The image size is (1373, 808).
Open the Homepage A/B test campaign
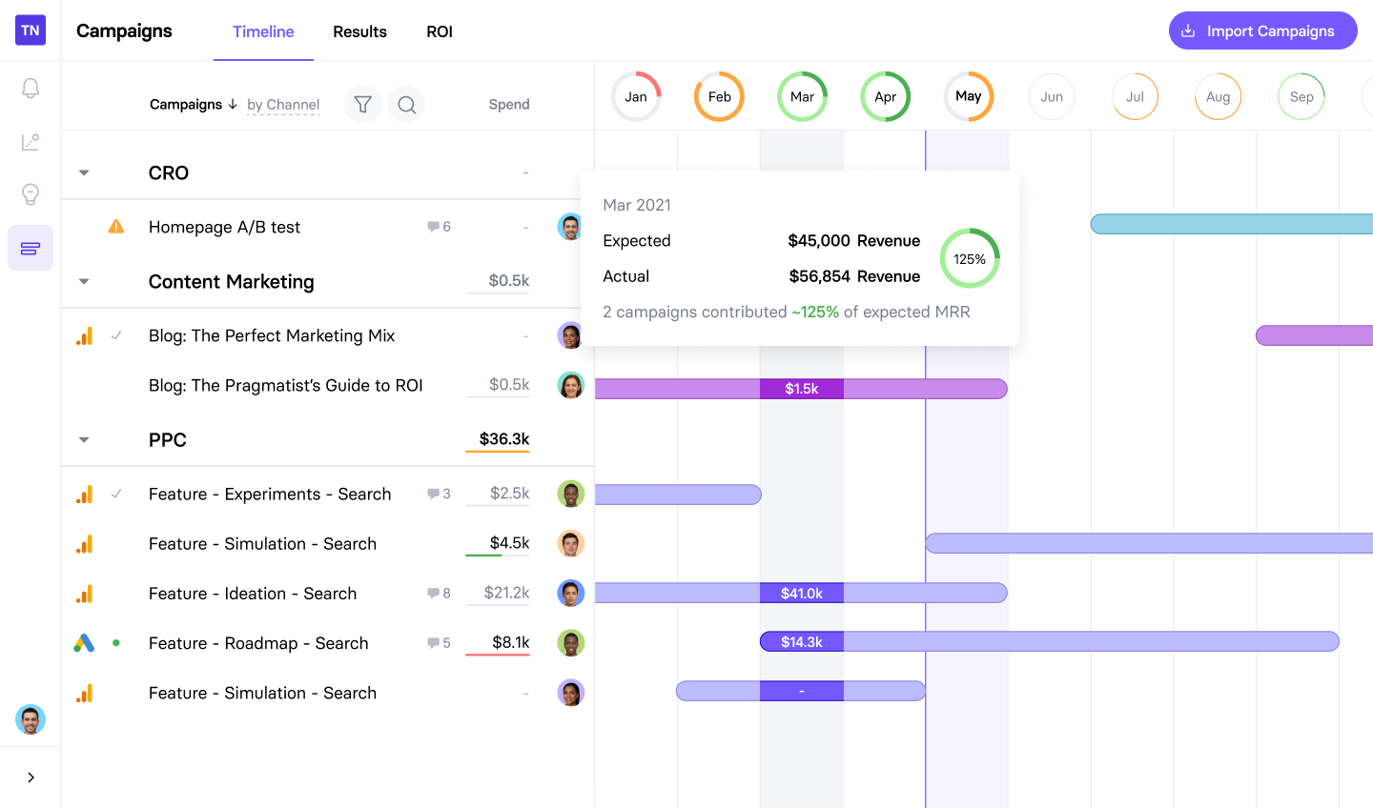pyautogui.click(x=224, y=227)
